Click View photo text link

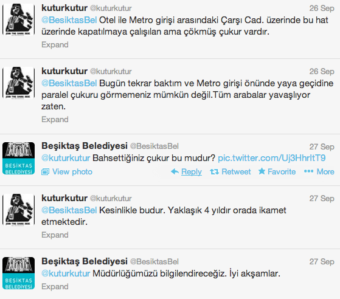click(72, 172)
